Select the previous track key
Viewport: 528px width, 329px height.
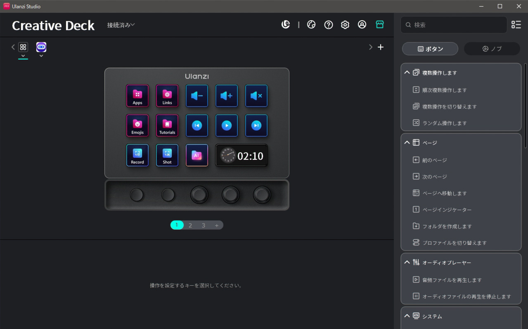(197, 125)
